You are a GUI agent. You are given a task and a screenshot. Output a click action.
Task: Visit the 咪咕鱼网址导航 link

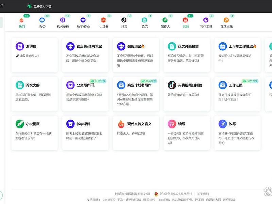182,200
